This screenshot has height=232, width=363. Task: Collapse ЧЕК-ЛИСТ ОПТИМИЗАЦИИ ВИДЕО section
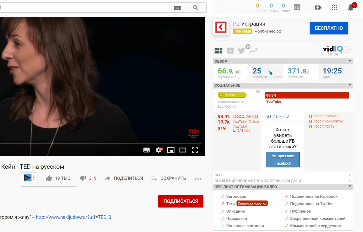pos(350,187)
